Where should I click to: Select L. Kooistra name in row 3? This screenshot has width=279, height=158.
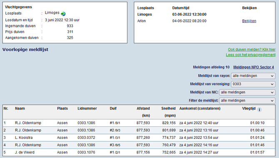point(24,138)
